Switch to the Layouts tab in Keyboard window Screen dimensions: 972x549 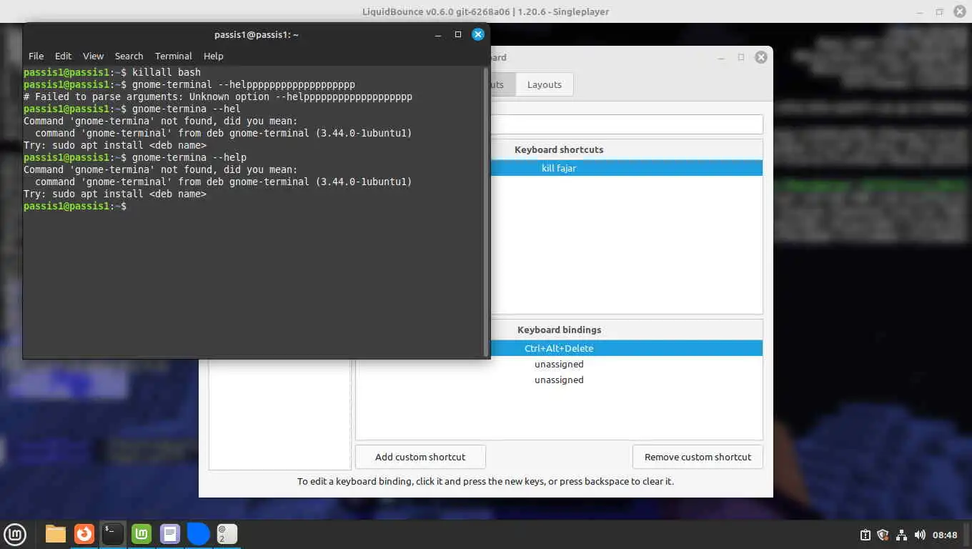coord(545,84)
